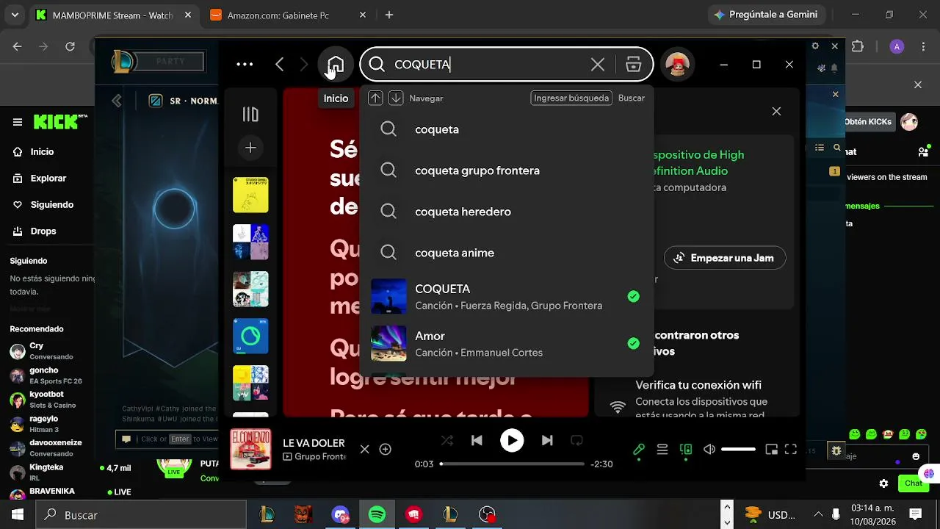940x529 pixels.
Task: Open recommended channel goncho
Action: [47, 375]
